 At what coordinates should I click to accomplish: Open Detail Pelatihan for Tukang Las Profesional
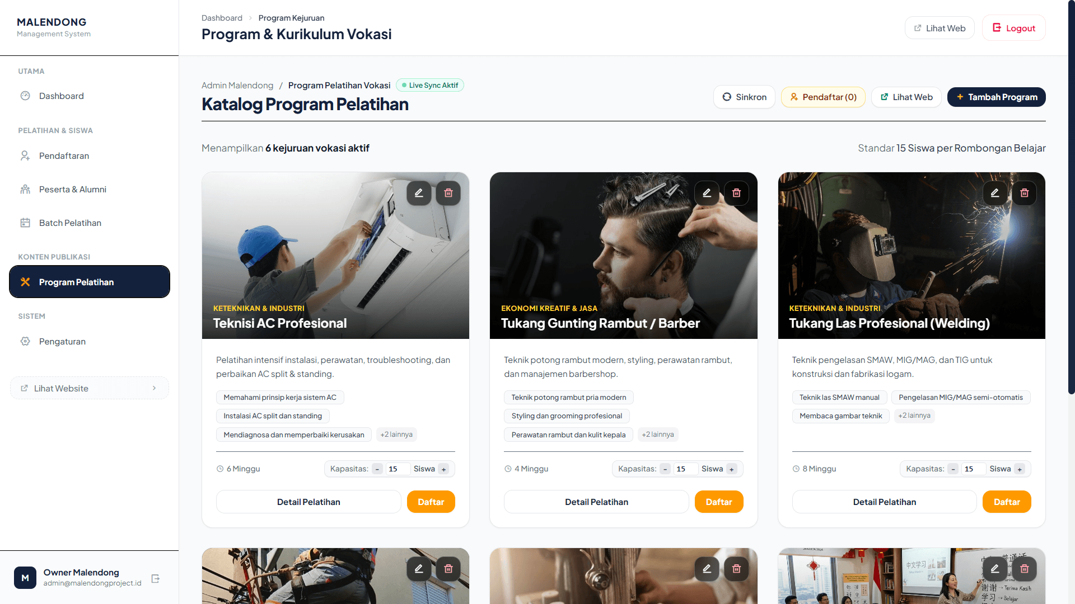pyautogui.click(x=885, y=502)
